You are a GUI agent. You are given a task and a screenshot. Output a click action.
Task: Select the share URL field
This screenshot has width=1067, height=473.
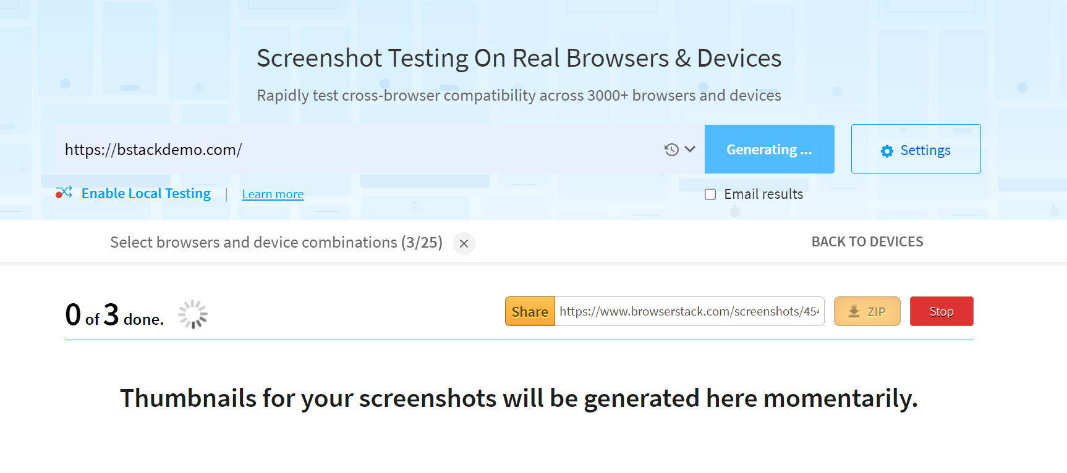click(689, 311)
